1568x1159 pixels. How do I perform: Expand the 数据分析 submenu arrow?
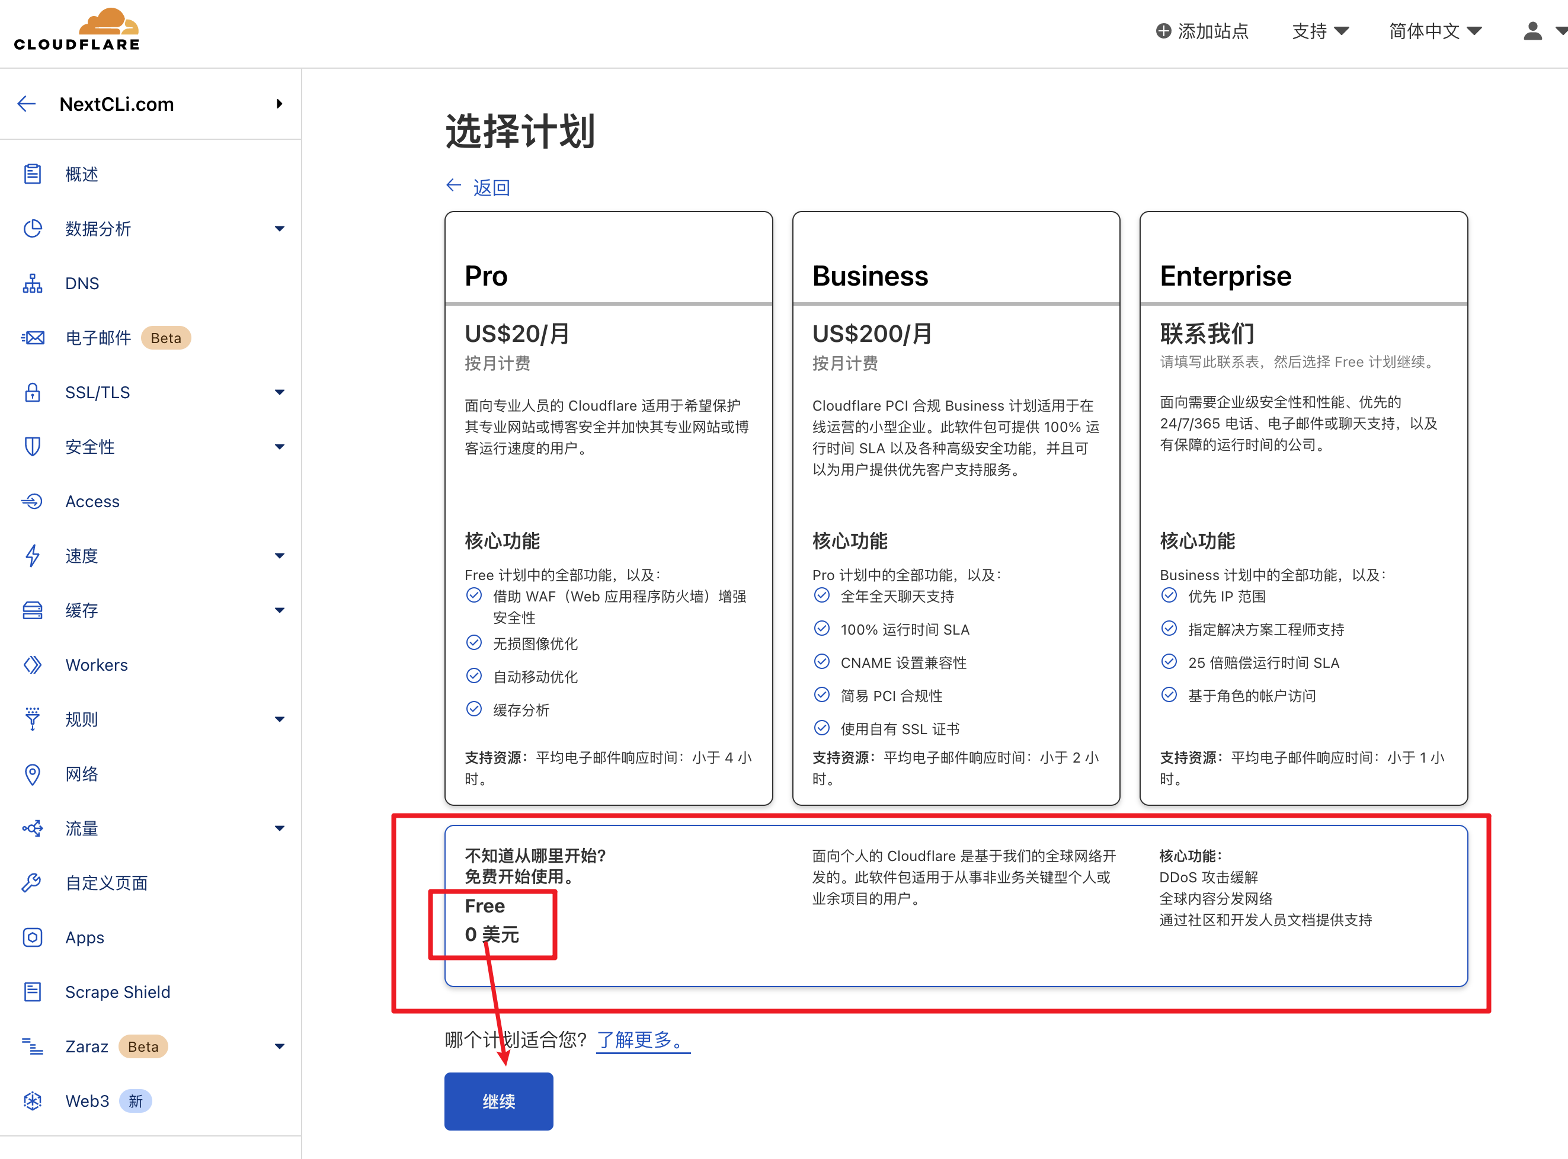(279, 229)
